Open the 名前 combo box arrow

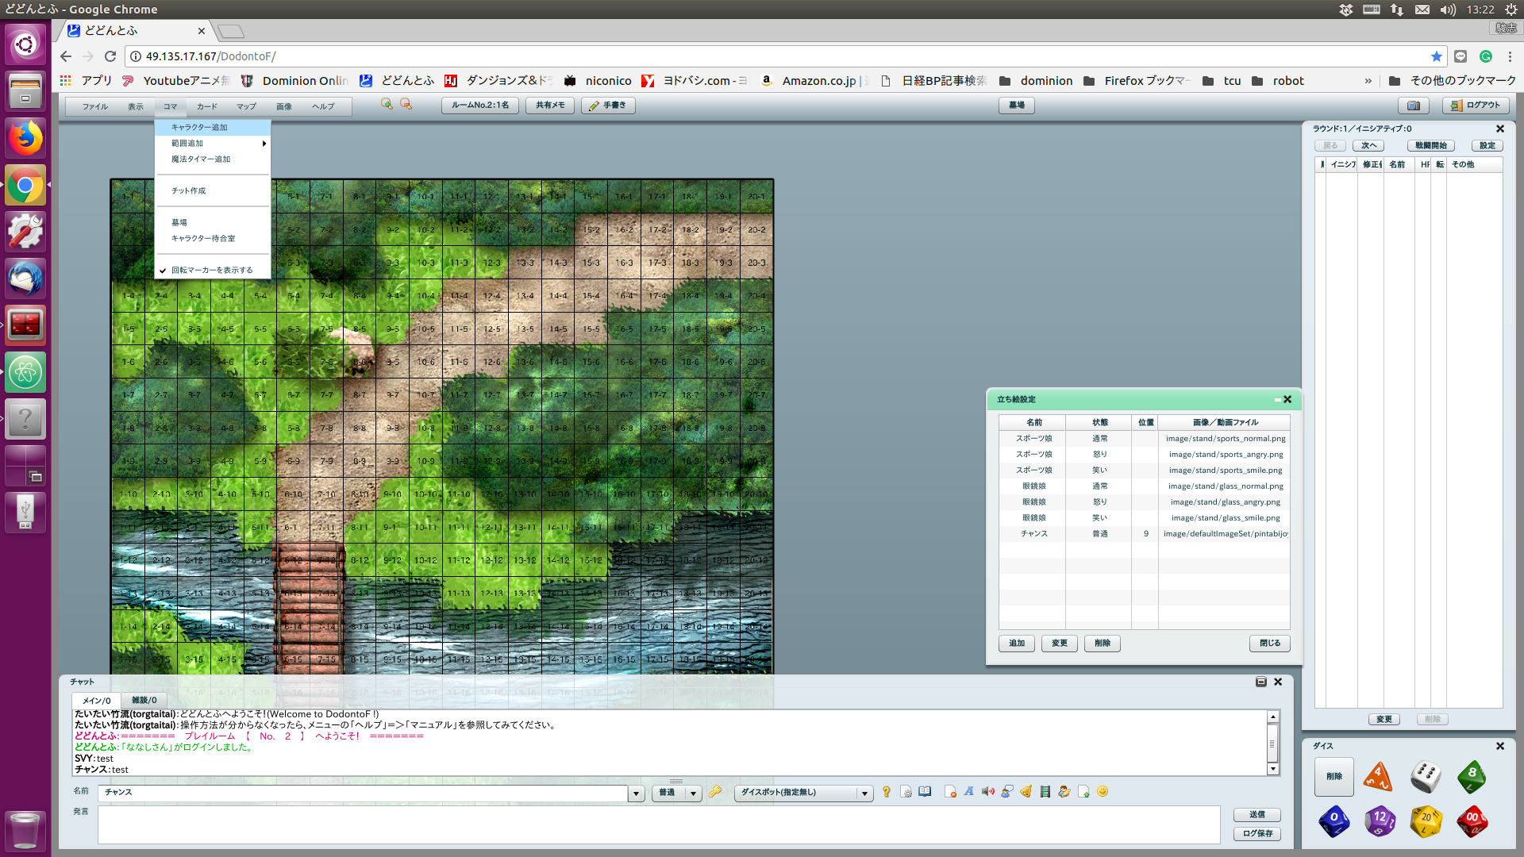coord(636,793)
